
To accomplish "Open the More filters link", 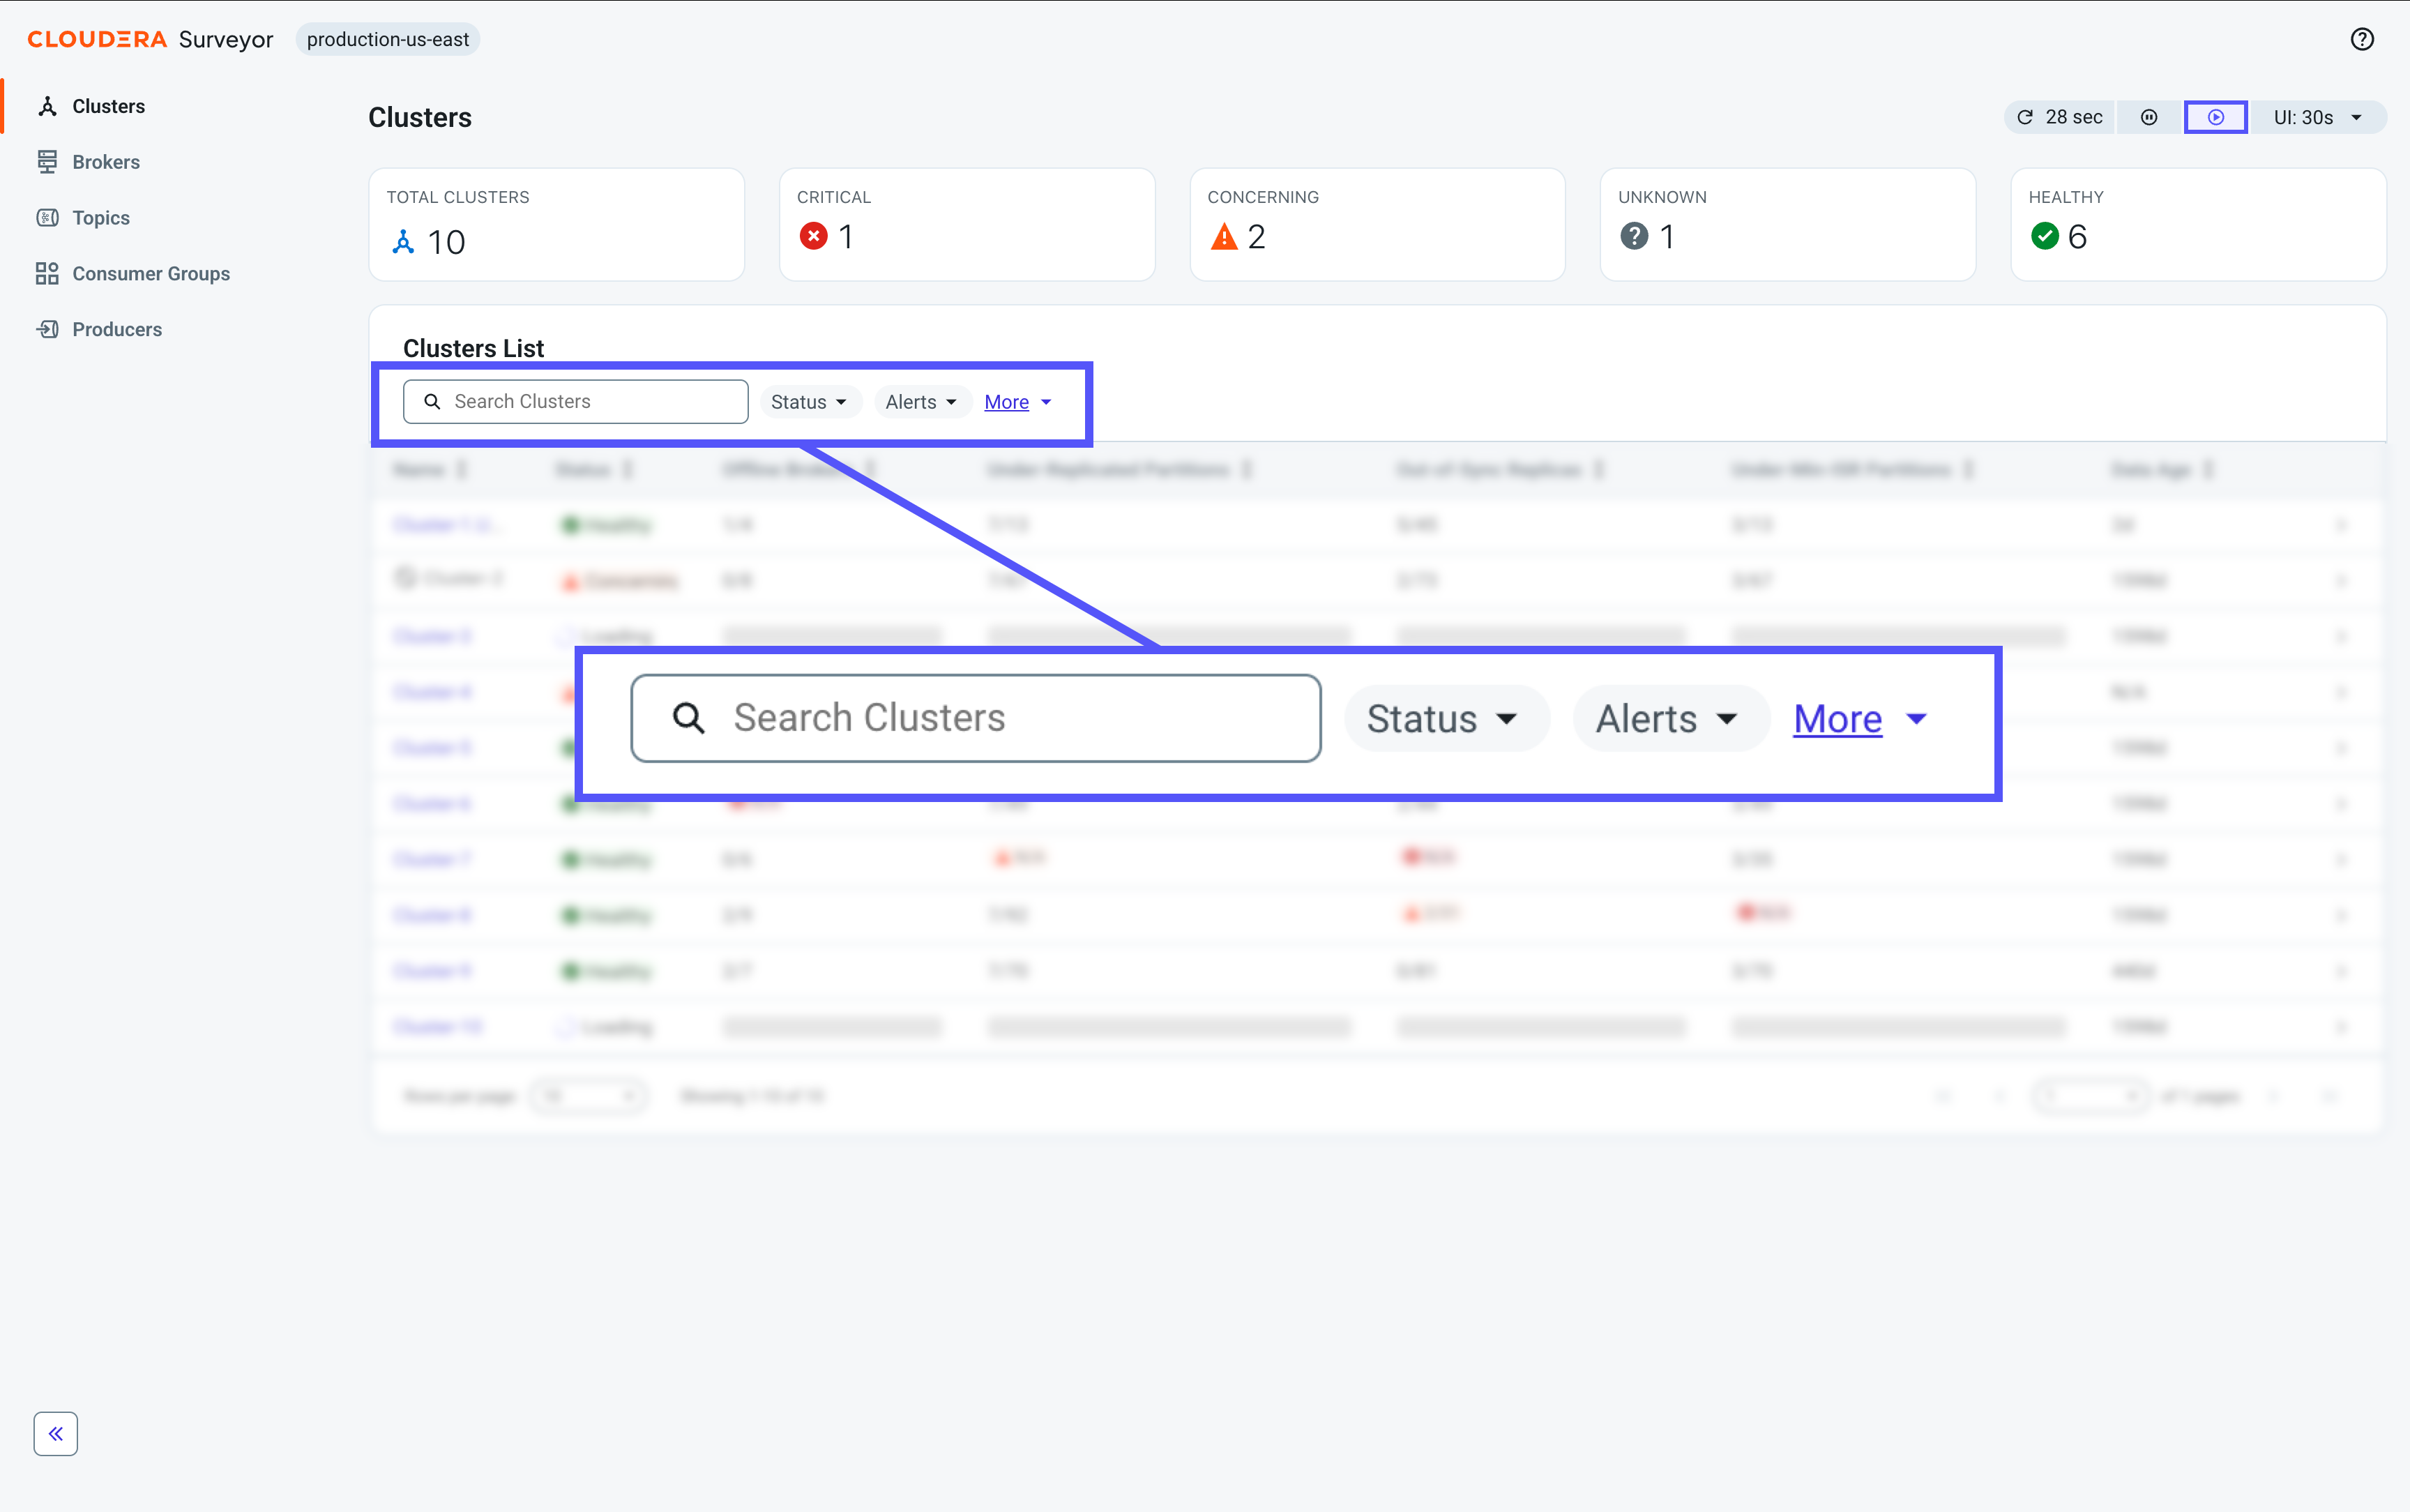I will click(x=1017, y=402).
